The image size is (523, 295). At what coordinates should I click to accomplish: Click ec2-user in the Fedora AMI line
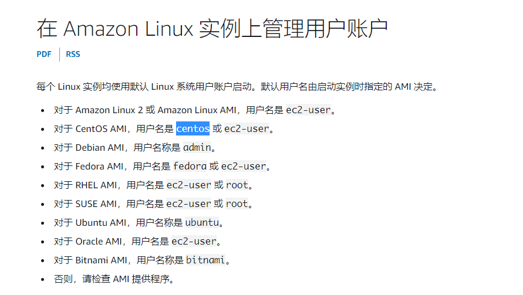(244, 166)
